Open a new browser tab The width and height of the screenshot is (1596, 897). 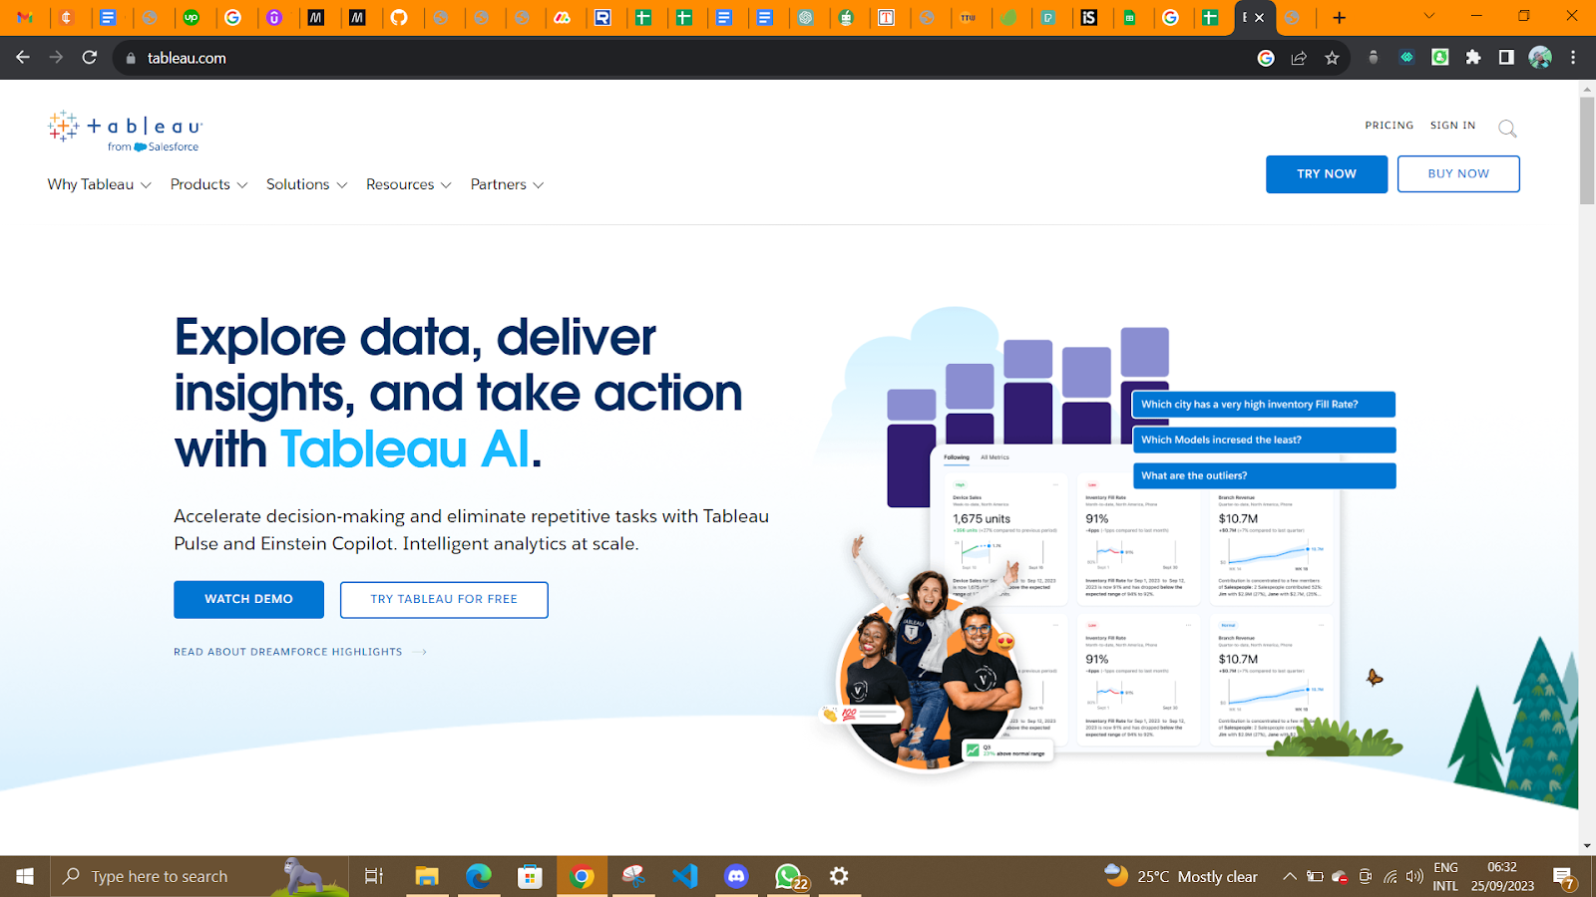[x=1339, y=17]
